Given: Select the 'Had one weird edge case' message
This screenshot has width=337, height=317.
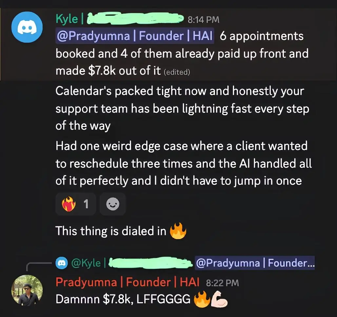Looking at the screenshot, I should tap(184, 163).
